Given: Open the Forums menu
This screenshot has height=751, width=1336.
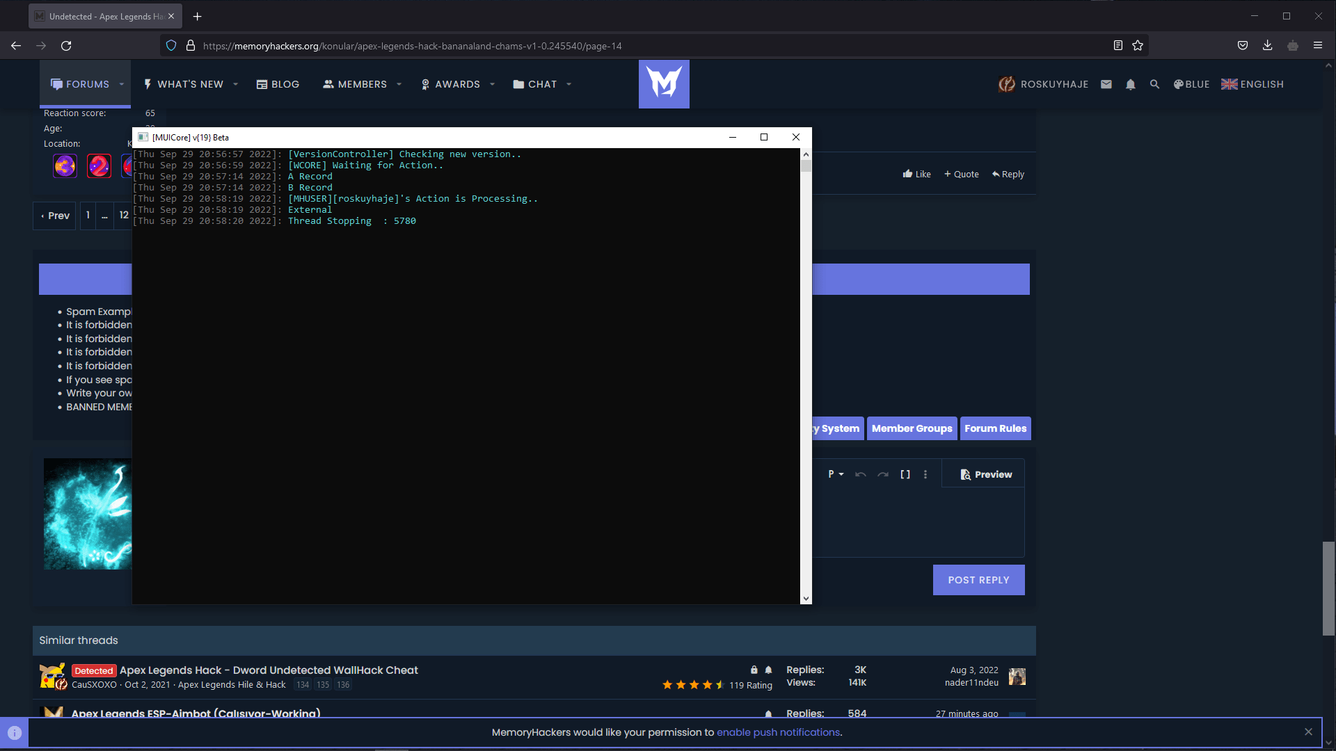Looking at the screenshot, I should click(x=80, y=84).
